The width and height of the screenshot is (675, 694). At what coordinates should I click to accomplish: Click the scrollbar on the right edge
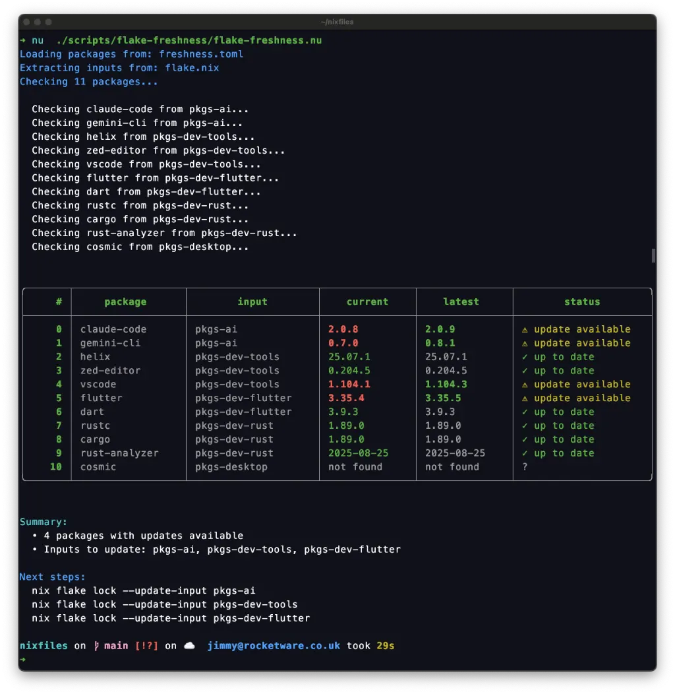653,255
